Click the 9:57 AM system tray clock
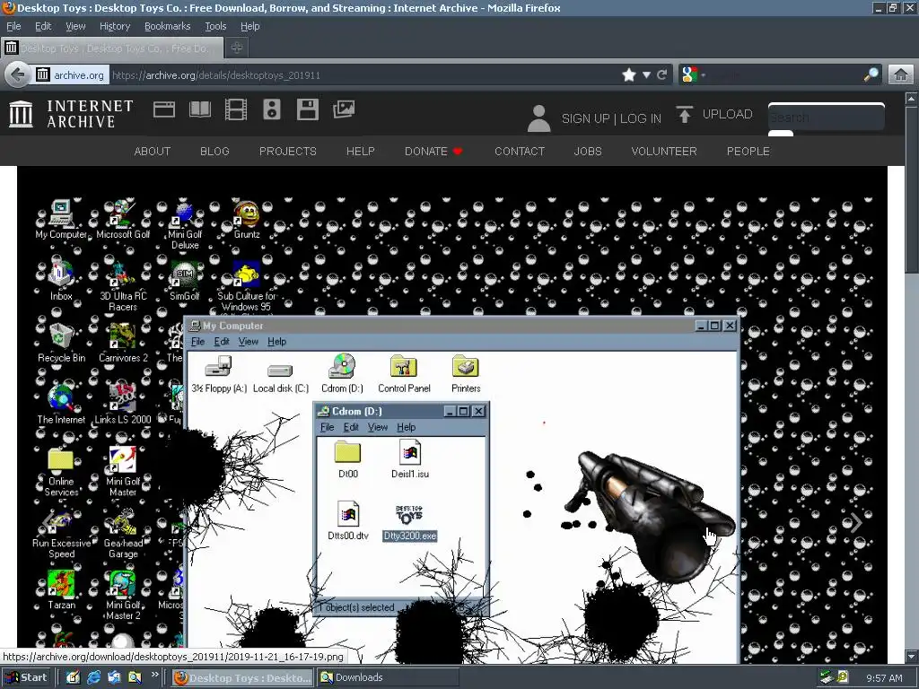919x689 pixels. (884, 678)
